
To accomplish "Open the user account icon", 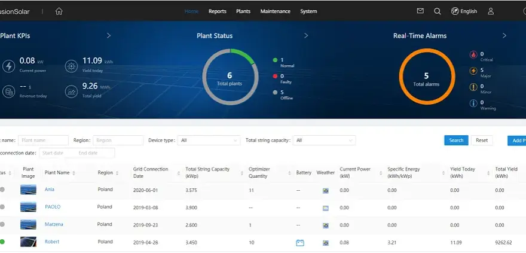I will pos(491,11).
